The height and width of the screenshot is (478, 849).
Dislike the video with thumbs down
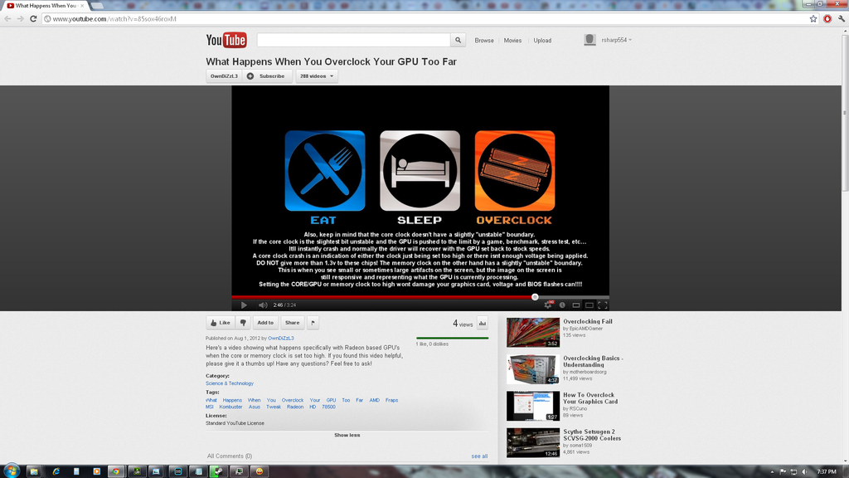click(243, 323)
